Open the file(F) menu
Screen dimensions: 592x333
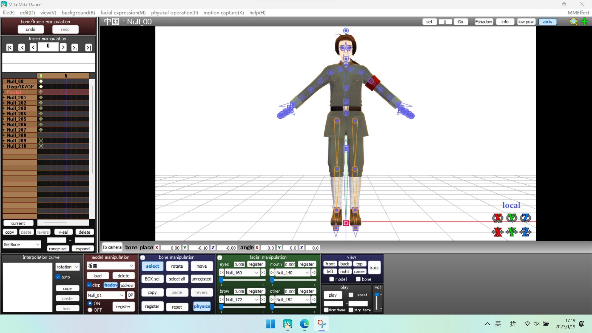[x=9, y=13]
